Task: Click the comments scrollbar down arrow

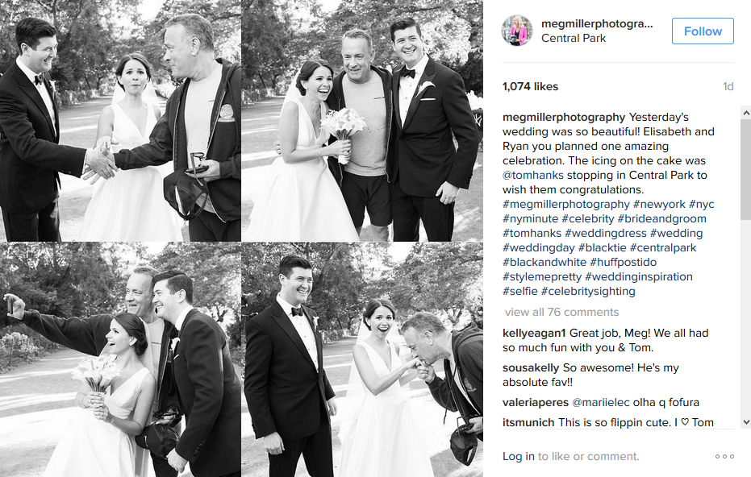Action: coord(745,422)
